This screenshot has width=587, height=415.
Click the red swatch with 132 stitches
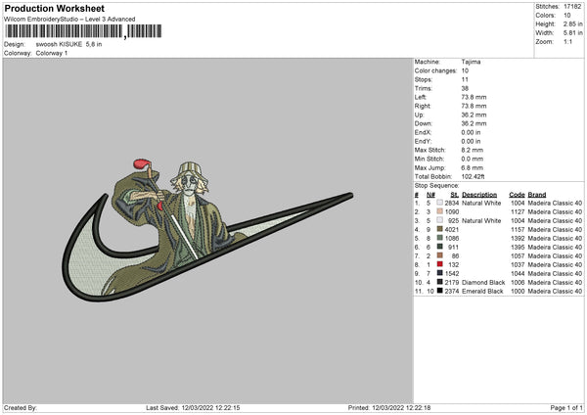pos(439,264)
